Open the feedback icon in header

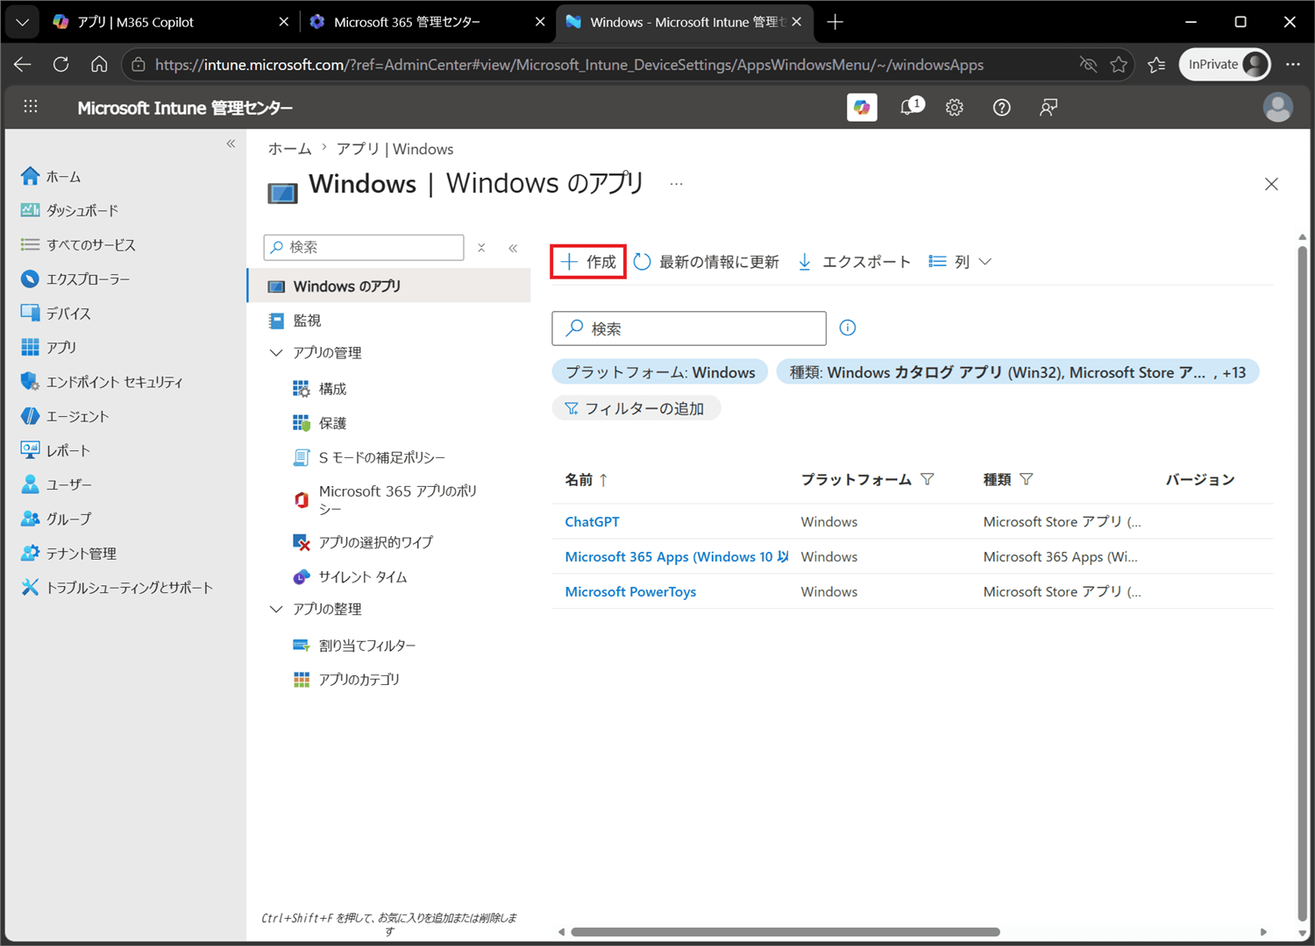[1048, 107]
